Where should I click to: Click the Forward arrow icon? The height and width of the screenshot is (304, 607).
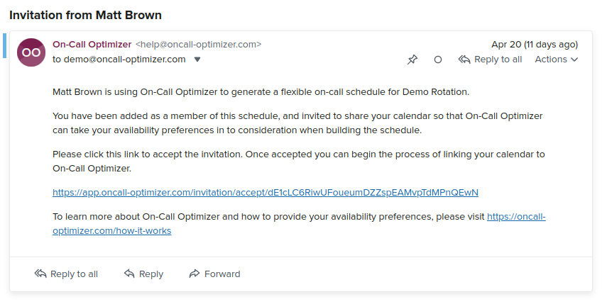tap(194, 274)
